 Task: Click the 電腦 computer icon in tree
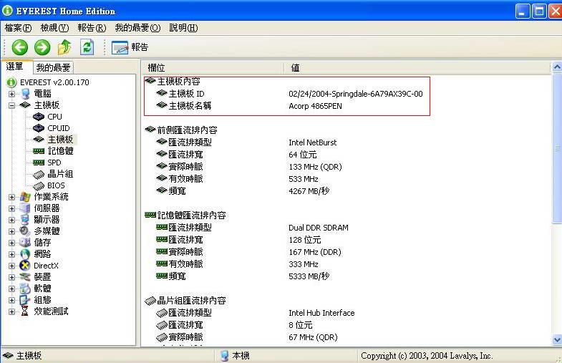25,94
